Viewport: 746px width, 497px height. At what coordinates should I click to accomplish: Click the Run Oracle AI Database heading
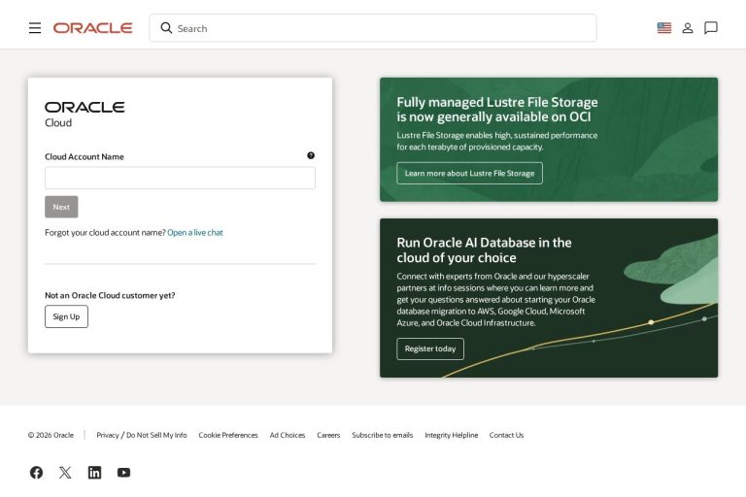(x=485, y=250)
